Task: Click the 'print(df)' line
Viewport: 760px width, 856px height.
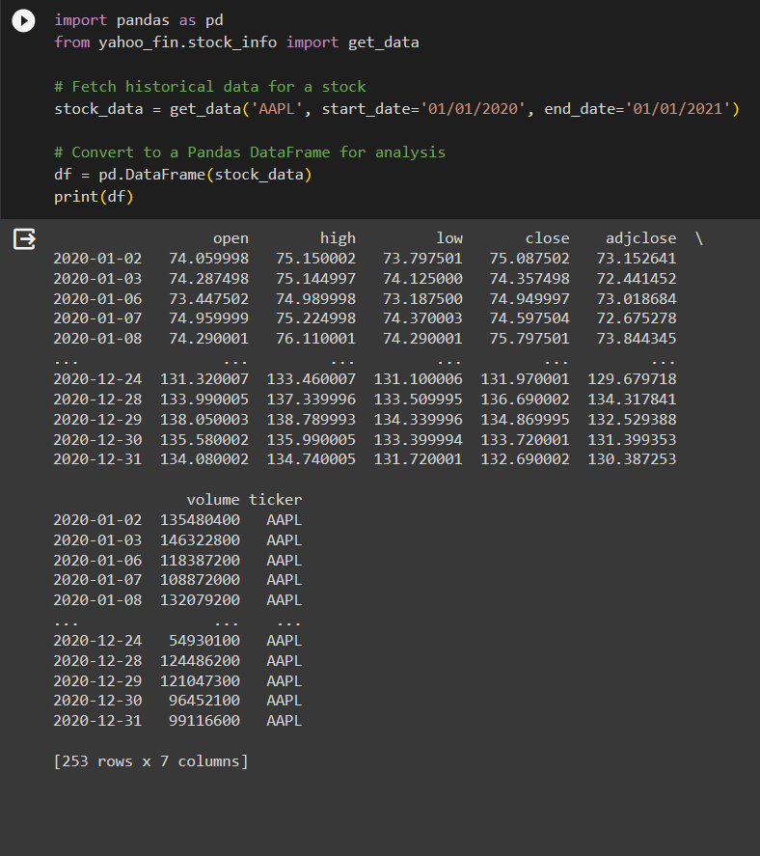Action: pos(94,197)
